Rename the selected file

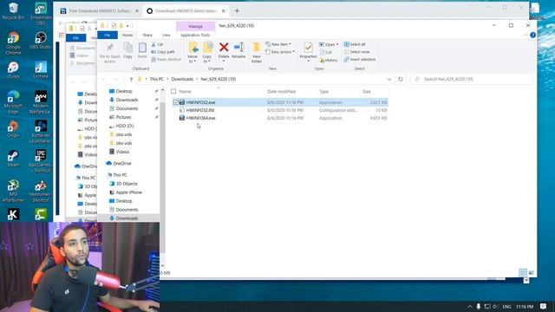238,50
